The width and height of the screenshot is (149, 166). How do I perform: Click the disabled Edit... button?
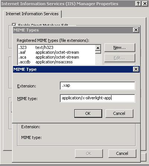tap(120, 58)
